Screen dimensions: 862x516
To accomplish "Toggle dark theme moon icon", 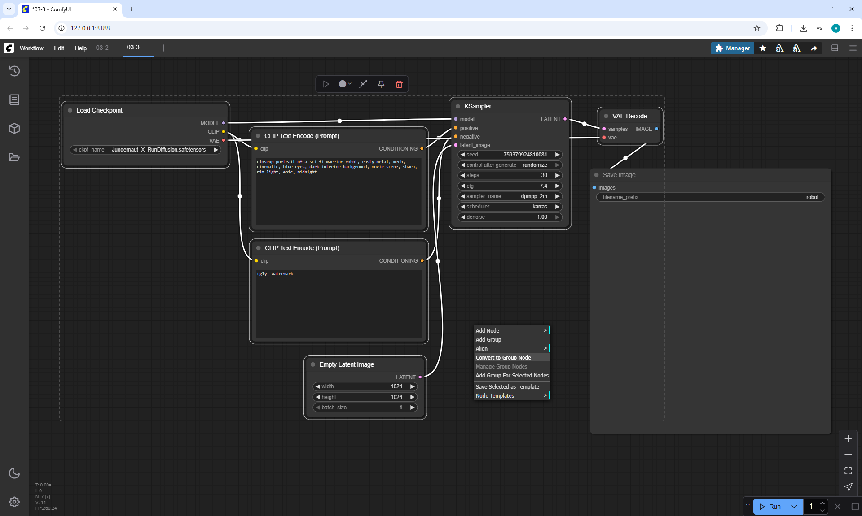I will [14, 473].
